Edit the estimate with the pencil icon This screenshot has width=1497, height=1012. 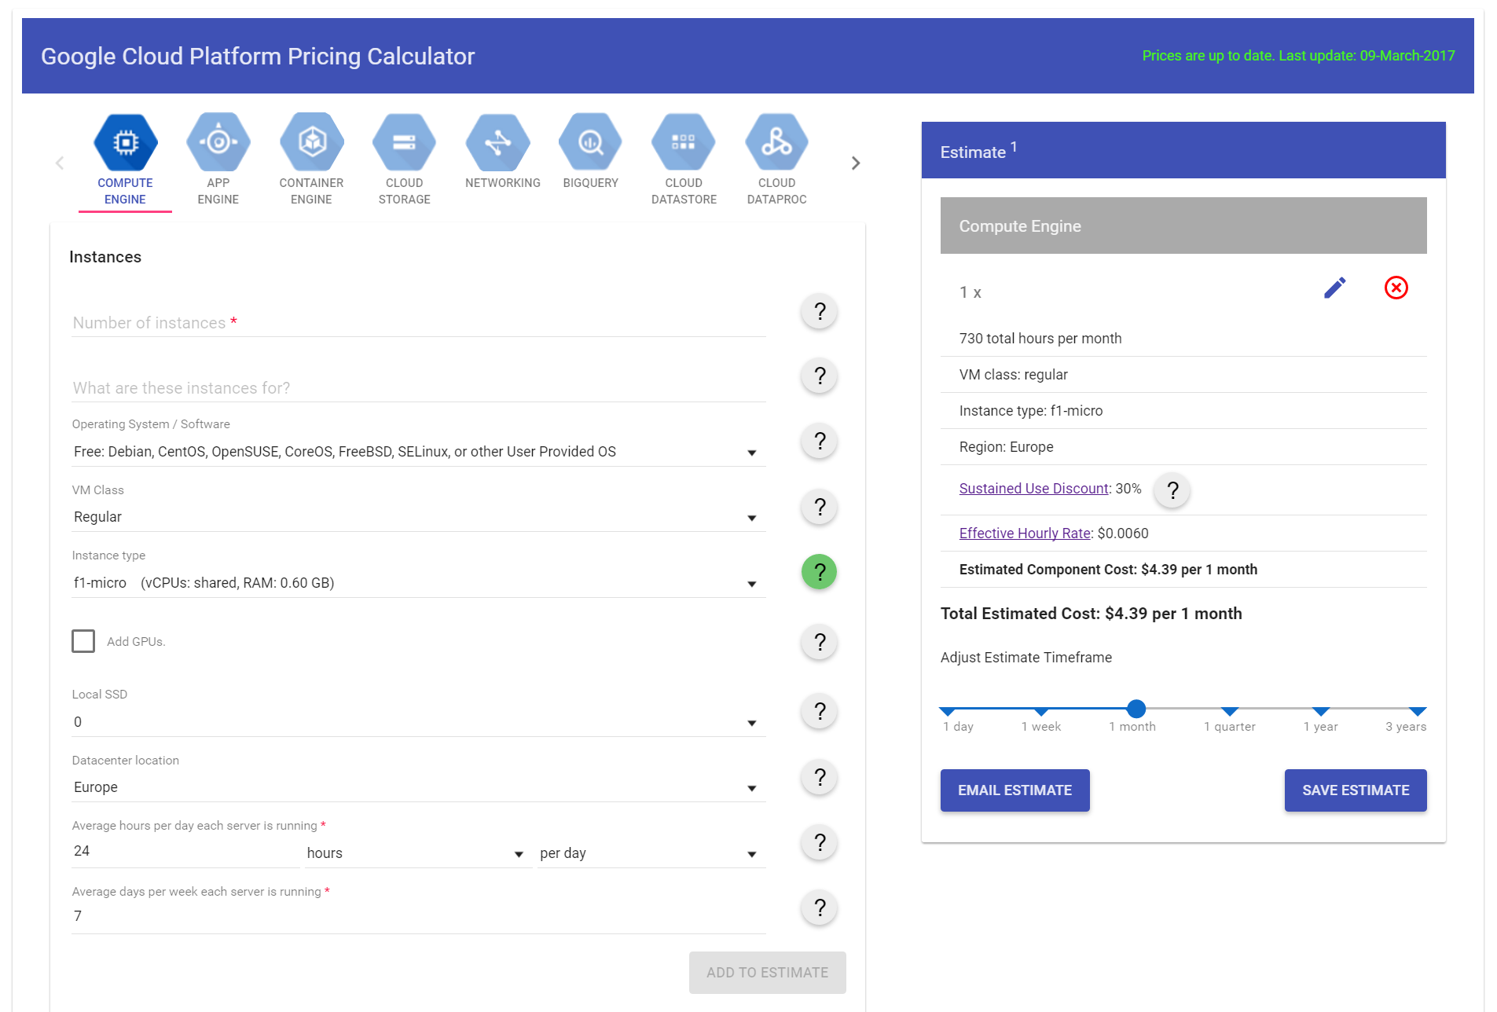(x=1334, y=288)
